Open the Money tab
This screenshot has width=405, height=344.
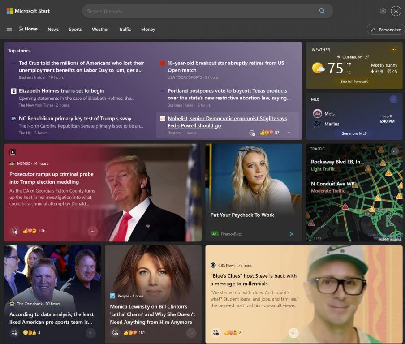148,30
